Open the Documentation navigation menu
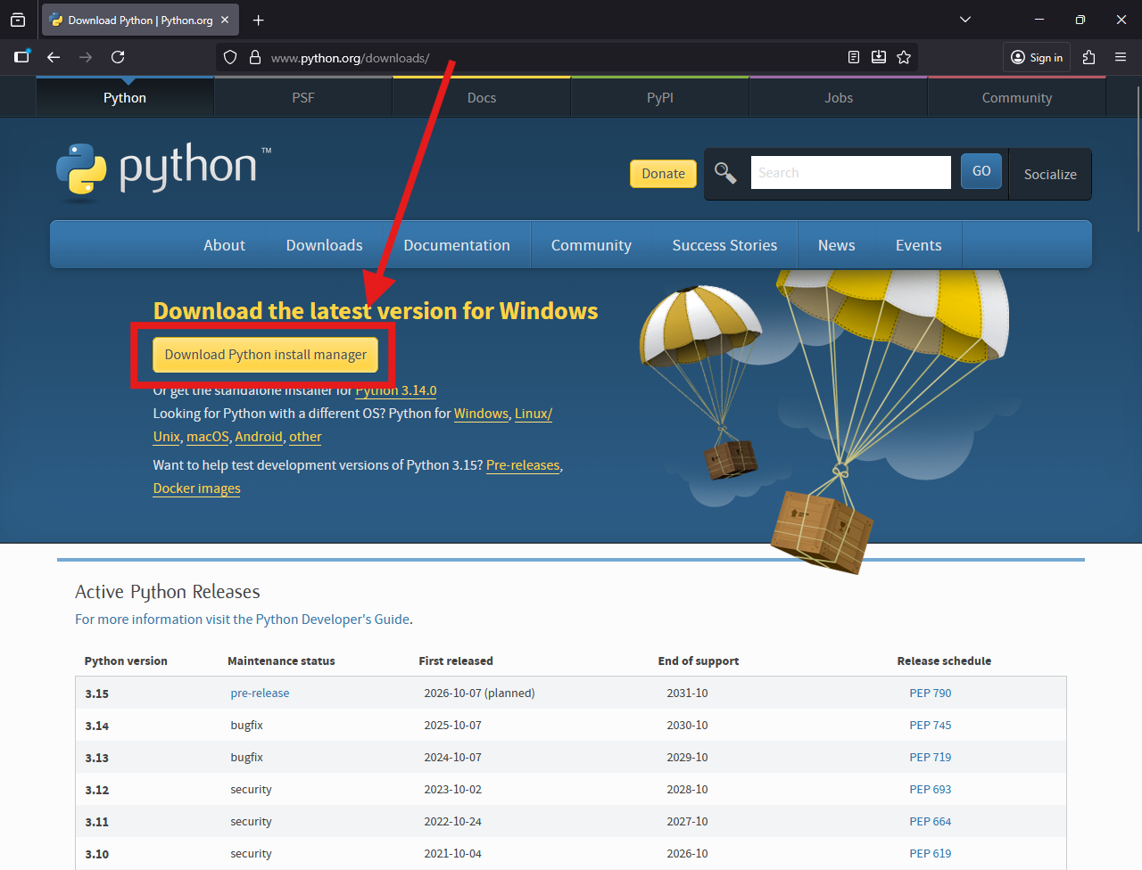 point(456,245)
